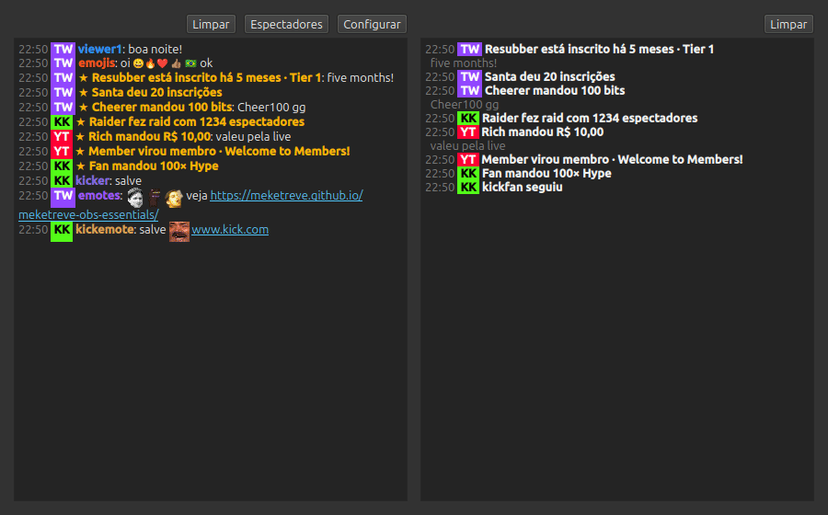Click the KK badge on the starred Fan Hype row in chat
The image size is (828, 515).
(62, 166)
